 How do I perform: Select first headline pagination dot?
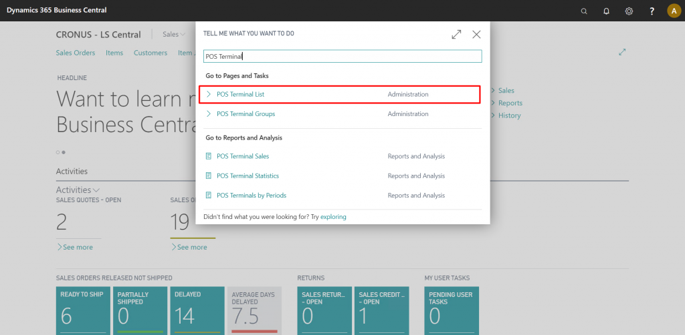pos(58,152)
